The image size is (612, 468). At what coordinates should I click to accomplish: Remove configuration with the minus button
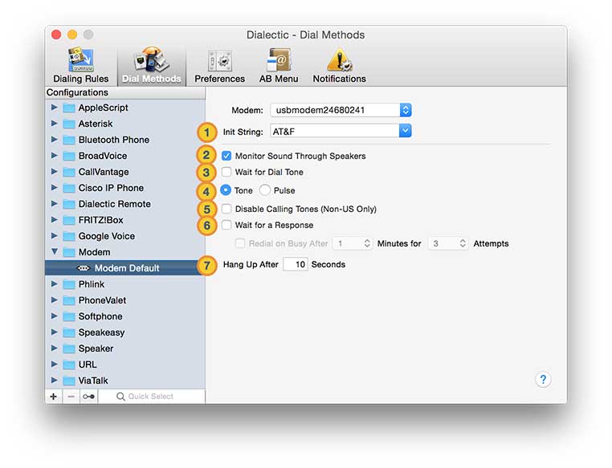click(71, 397)
